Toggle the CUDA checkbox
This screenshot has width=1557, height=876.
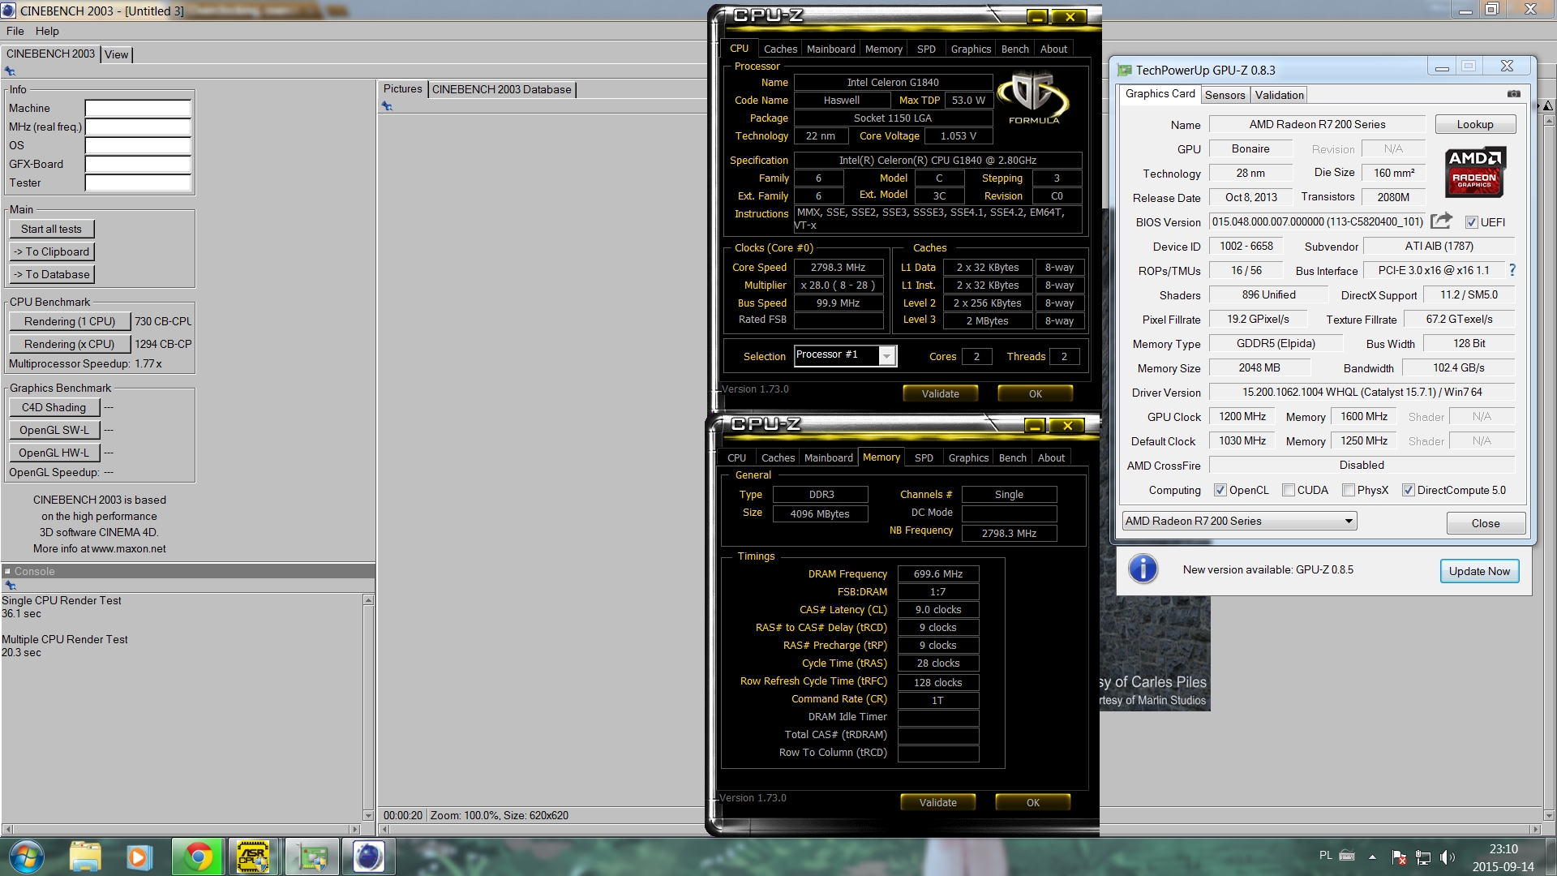pyautogui.click(x=1288, y=490)
